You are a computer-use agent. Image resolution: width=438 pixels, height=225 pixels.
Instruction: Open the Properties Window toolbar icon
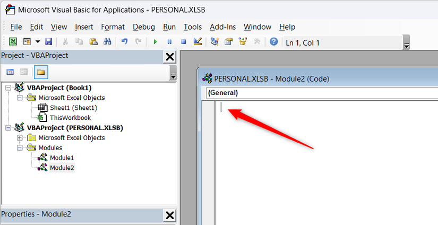pos(229,42)
